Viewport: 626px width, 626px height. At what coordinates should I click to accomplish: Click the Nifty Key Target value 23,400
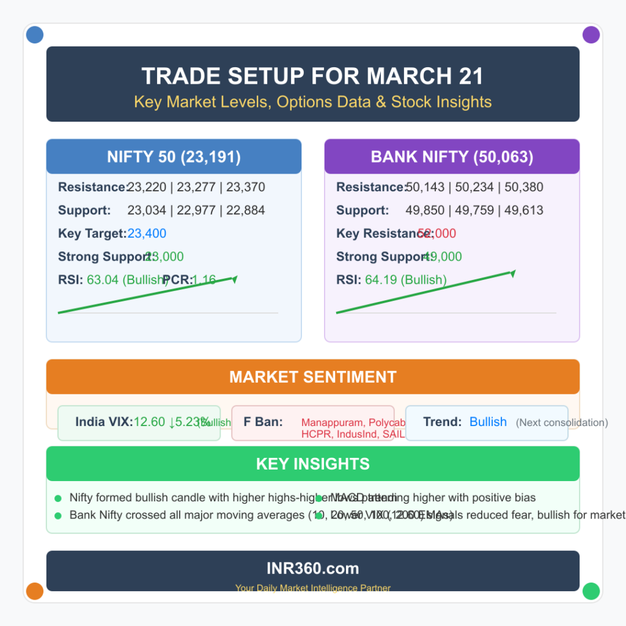(147, 234)
